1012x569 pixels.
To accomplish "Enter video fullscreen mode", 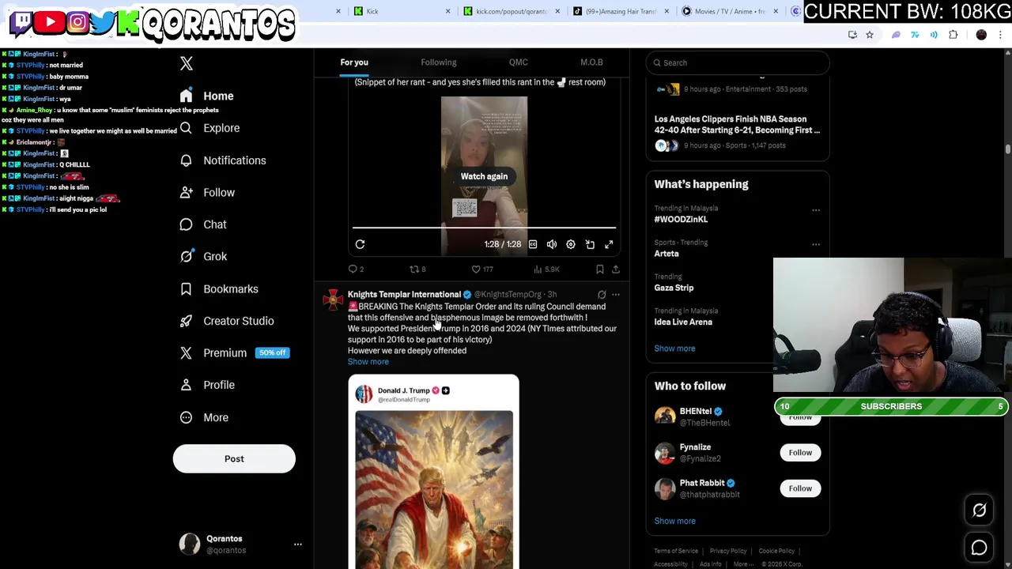I will [x=609, y=244].
